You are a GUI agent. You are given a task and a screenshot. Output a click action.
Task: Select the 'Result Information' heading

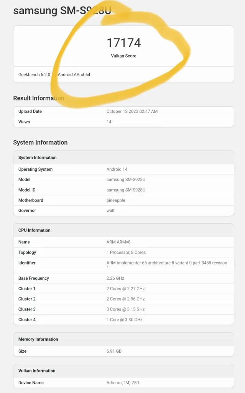(39, 98)
